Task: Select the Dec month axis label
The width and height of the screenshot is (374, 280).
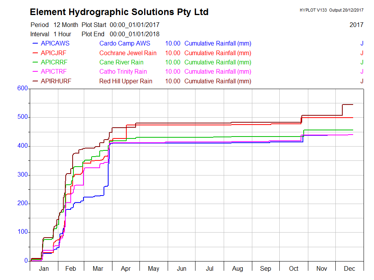Action: (x=350, y=269)
